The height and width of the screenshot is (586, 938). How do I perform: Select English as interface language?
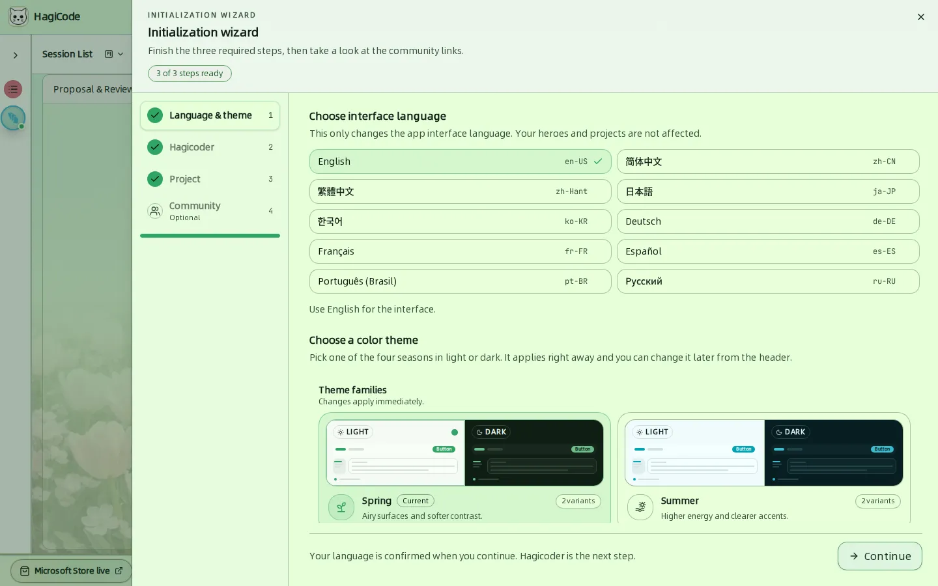pyautogui.click(x=461, y=161)
